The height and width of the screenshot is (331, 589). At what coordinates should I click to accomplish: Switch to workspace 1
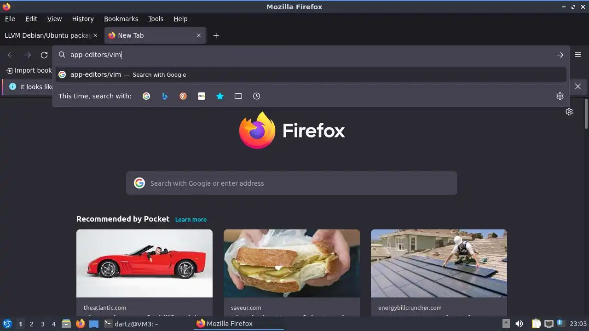20,324
